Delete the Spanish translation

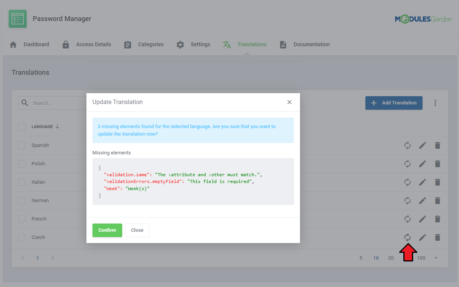point(438,145)
